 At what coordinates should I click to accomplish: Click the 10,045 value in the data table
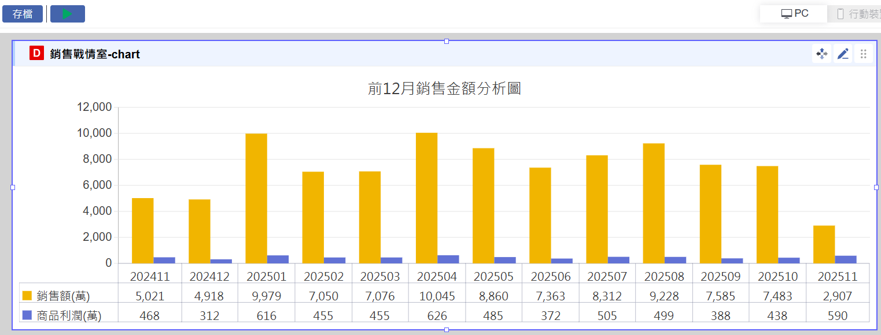point(437,296)
